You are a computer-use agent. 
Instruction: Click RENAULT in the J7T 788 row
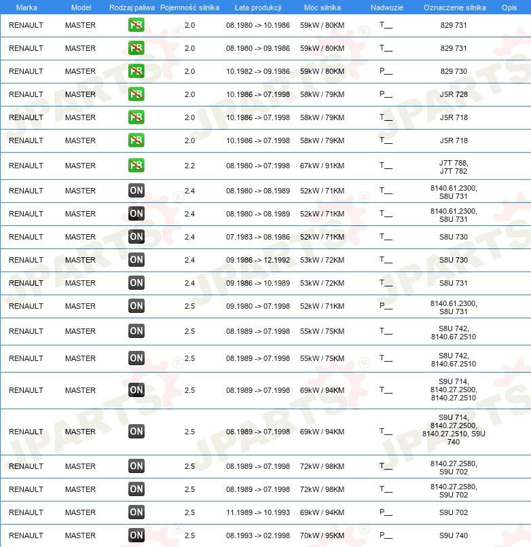pos(26,166)
